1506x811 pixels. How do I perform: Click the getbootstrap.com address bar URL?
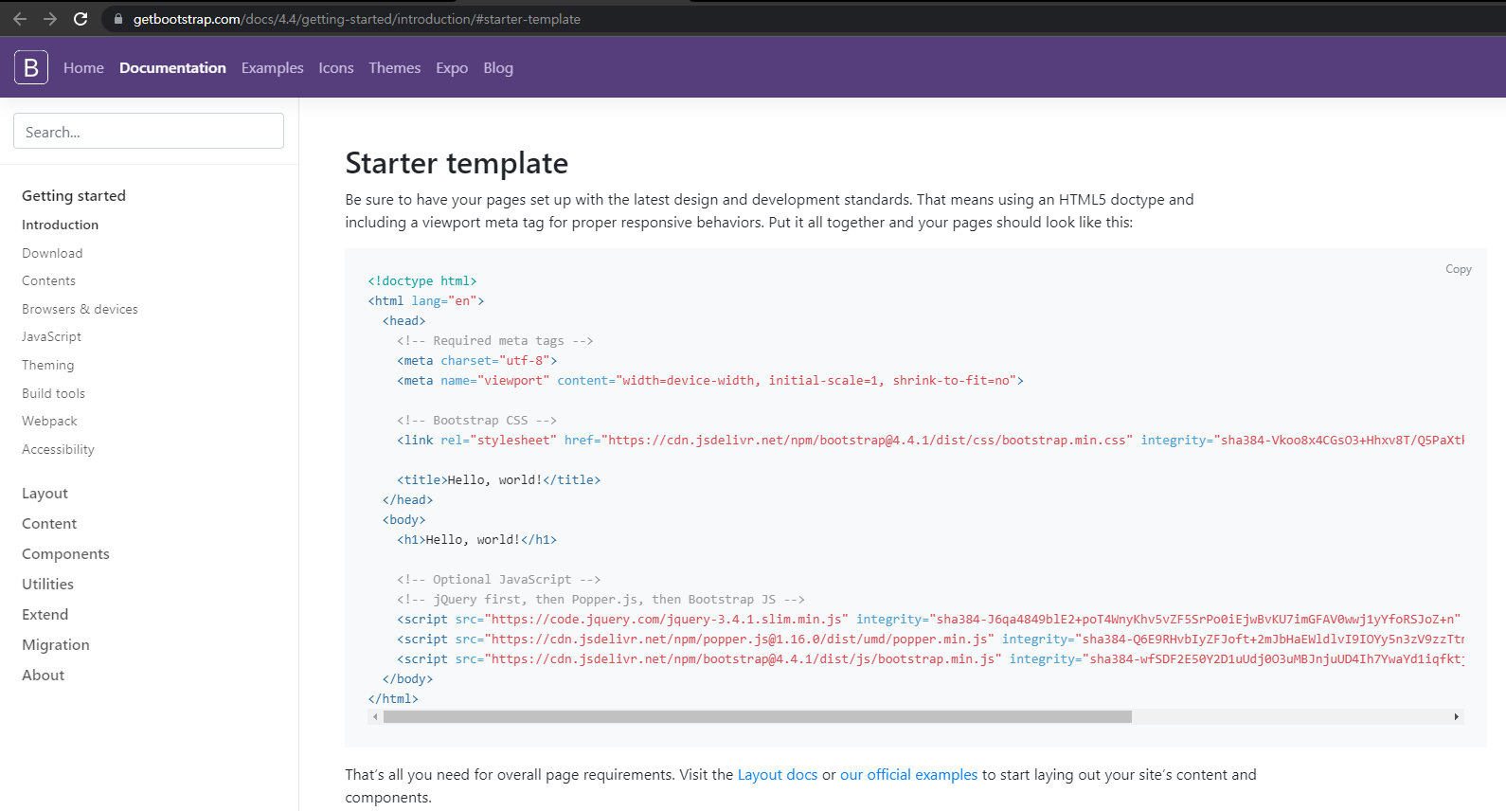pyautogui.click(x=356, y=19)
